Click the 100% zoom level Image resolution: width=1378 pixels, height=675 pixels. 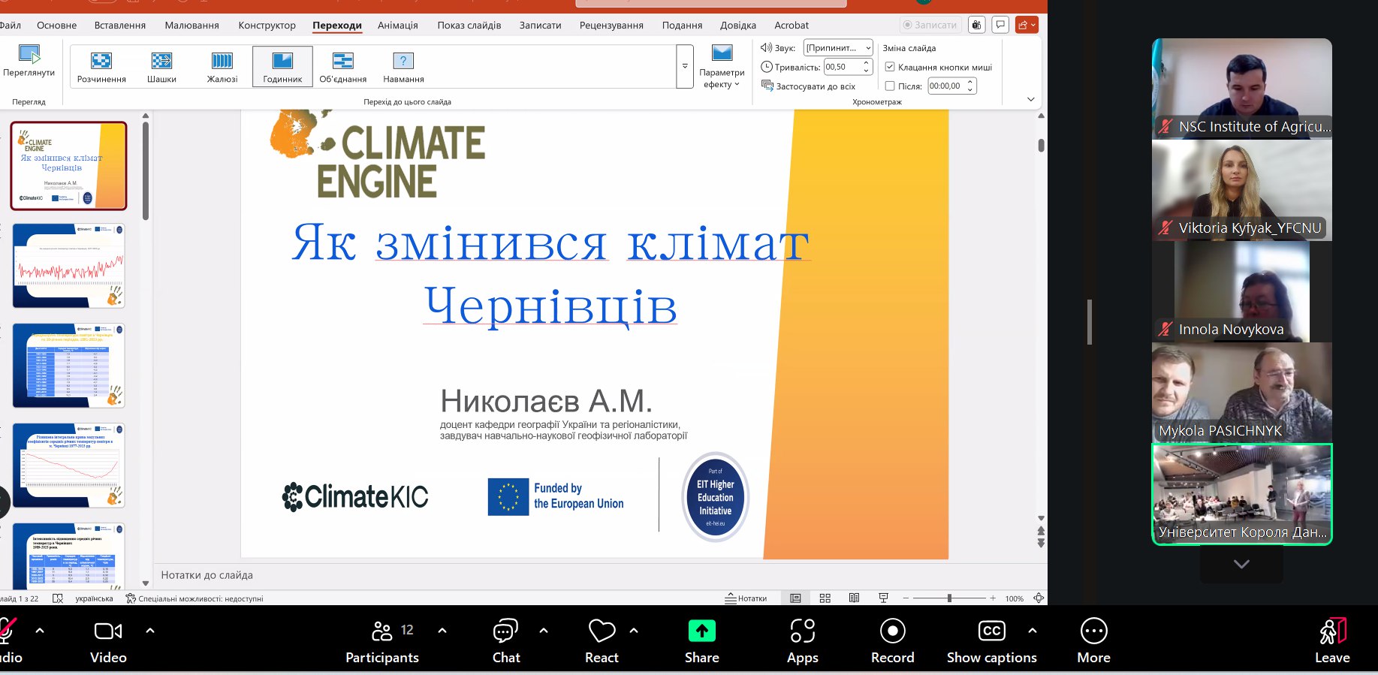pyautogui.click(x=1015, y=598)
